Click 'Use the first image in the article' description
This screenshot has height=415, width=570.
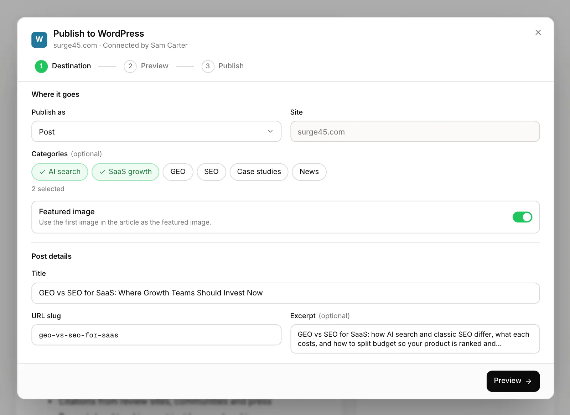pyautogui.click(x=125, y=222)
